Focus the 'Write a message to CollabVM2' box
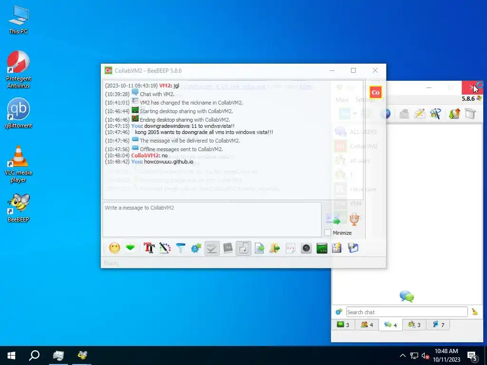The height and width of the screenshot is (365, 487). pyautogui.click(x=212, y=220)
